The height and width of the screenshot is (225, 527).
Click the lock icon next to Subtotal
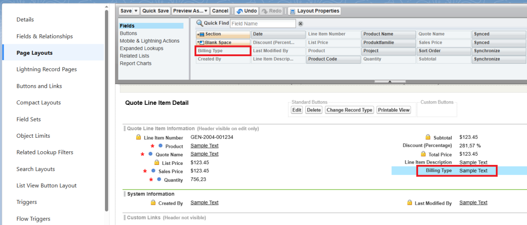(428, 137)
